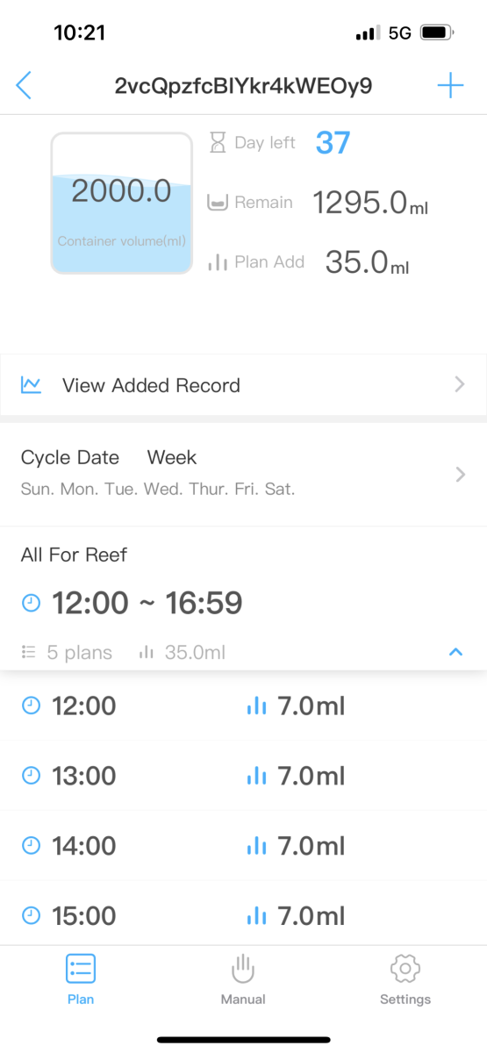Open Cycle Date details via chevron
This screenshot has width=487, height=1053.
coord(461,475)
